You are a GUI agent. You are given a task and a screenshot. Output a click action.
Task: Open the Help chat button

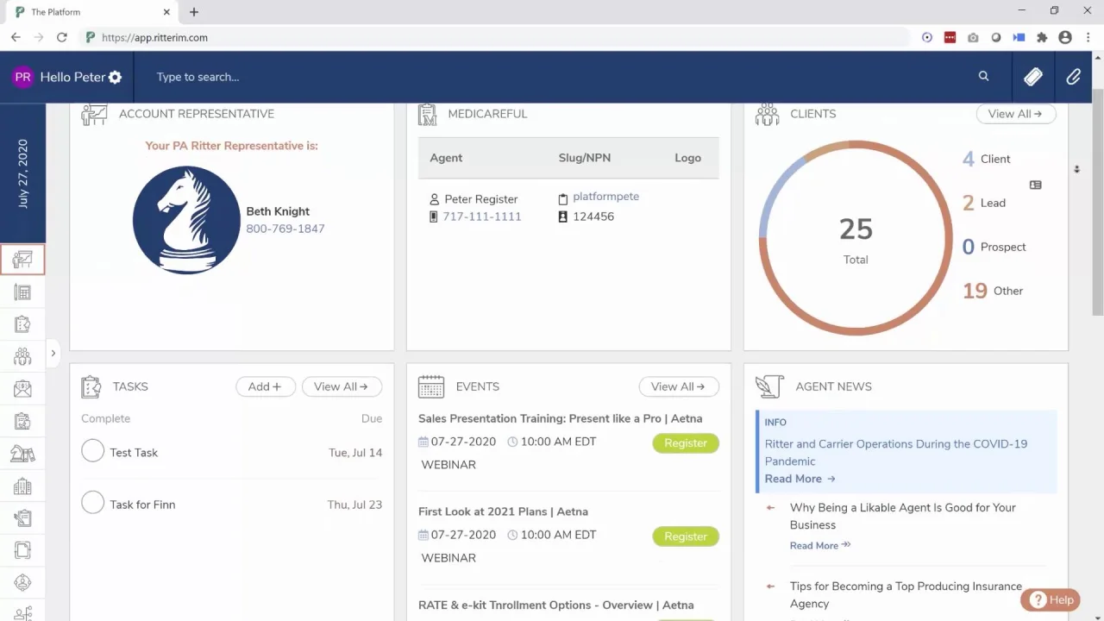(x=1051, y=599)
